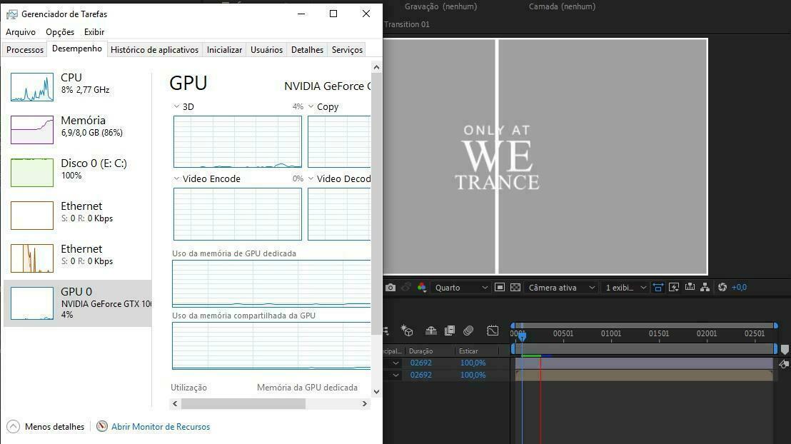Open the Opções menu

(60, 32)
